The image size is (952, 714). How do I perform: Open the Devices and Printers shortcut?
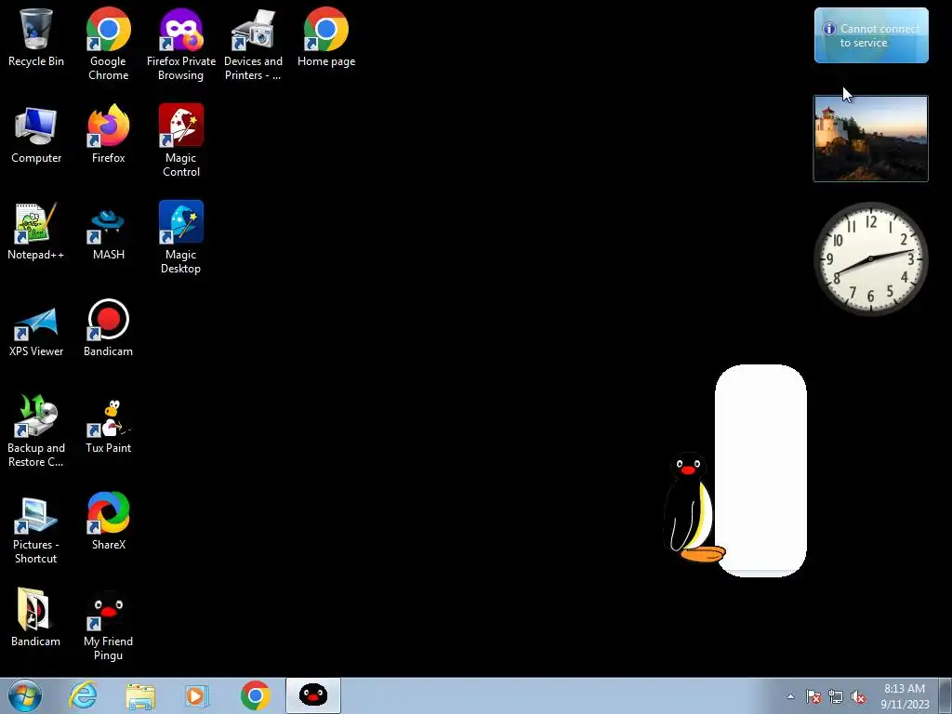pyautogui.click(x=253, y=44)
